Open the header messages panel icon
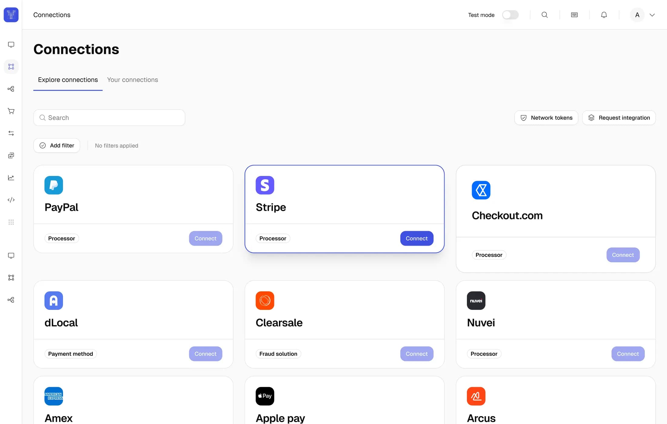Viewport: 667px width, 424px height. pyautogui.click(x=574, y=15)
